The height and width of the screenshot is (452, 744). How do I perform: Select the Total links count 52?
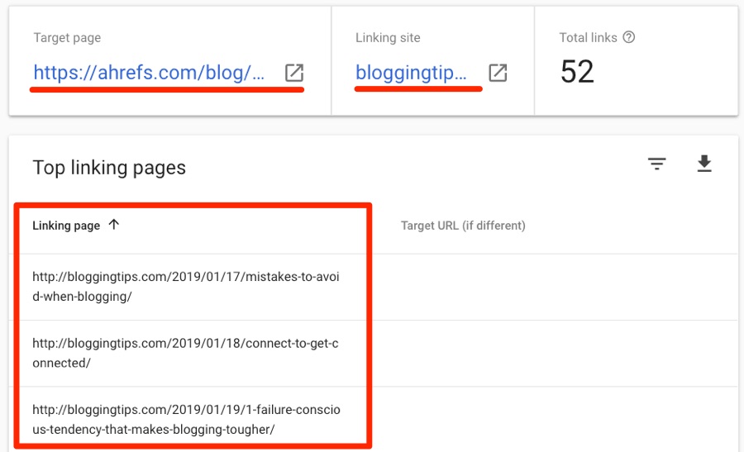pyautogui.click(x=577, y=72)
